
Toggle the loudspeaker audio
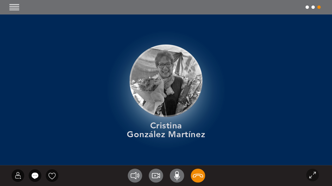135,176
